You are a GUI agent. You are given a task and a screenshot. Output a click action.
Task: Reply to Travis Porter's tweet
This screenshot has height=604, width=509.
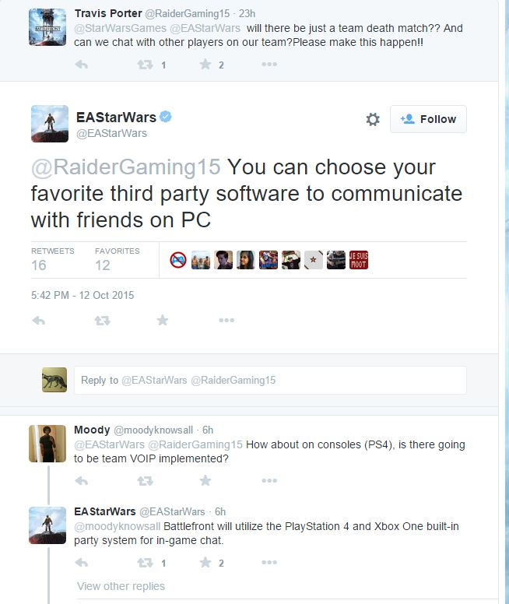coord(81,65)
